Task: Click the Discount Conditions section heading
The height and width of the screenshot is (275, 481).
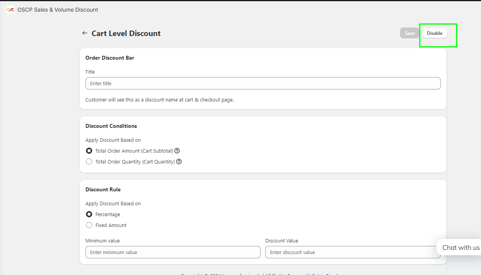Action: [x=111, y=126]
